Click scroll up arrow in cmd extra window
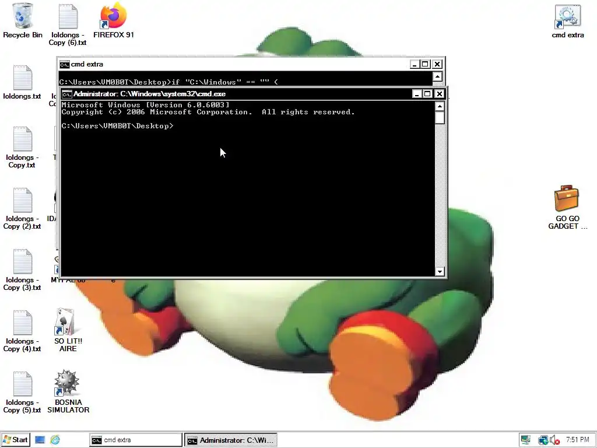 coord(437,77)
